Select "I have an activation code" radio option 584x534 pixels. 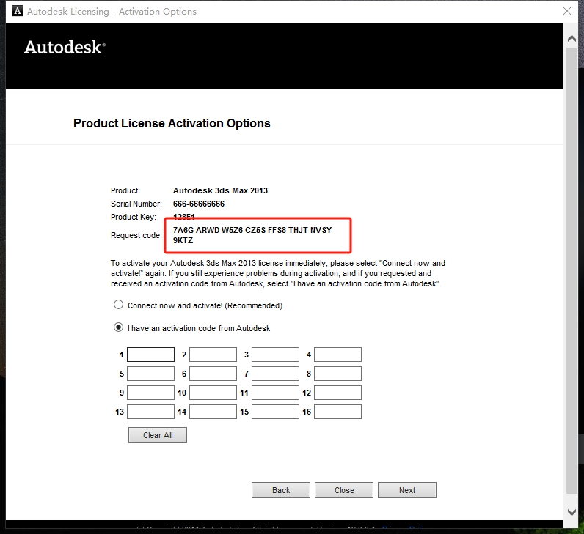click(x=118, y=328)
